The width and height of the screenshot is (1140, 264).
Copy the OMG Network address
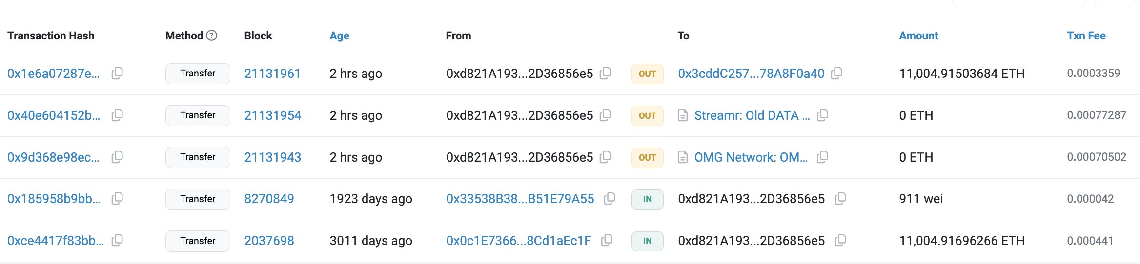[x=822, y=157]
